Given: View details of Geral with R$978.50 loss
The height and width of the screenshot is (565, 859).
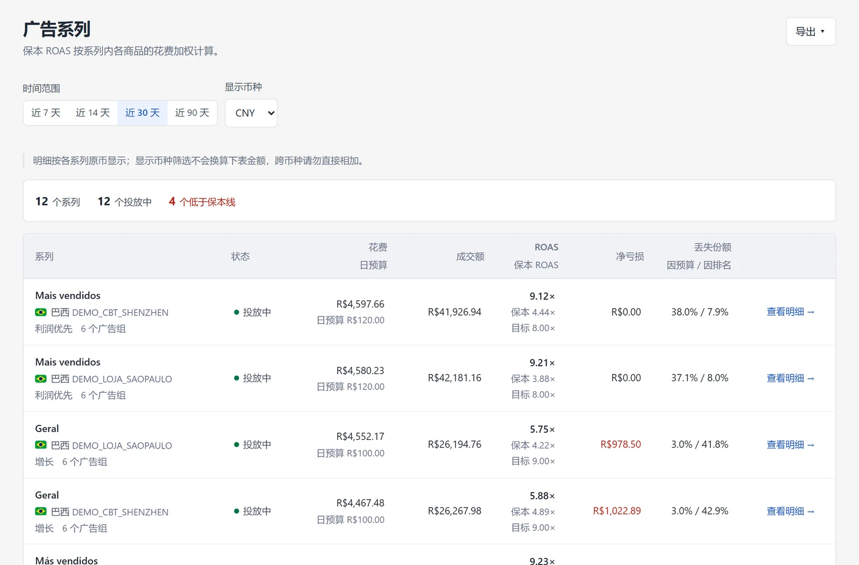Looking at the screenshot, I should 790,445.
